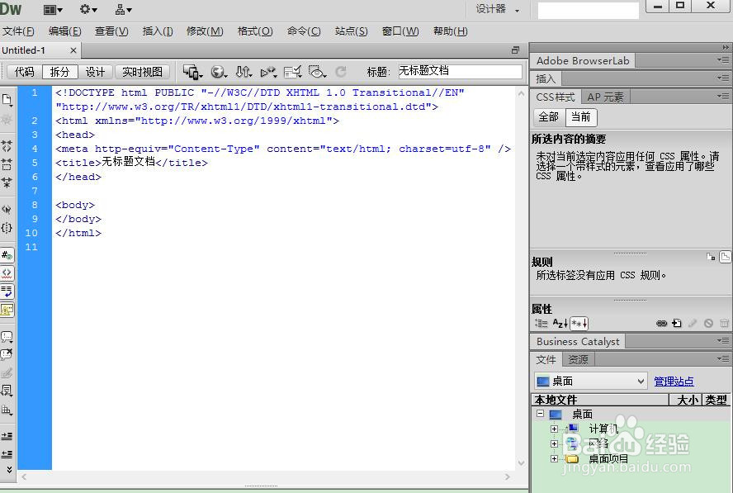Click the search field in title bar

point(588,10)
